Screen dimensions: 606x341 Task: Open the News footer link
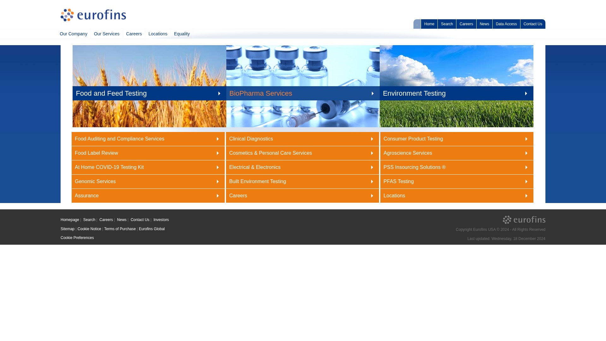tap(122, 220)
